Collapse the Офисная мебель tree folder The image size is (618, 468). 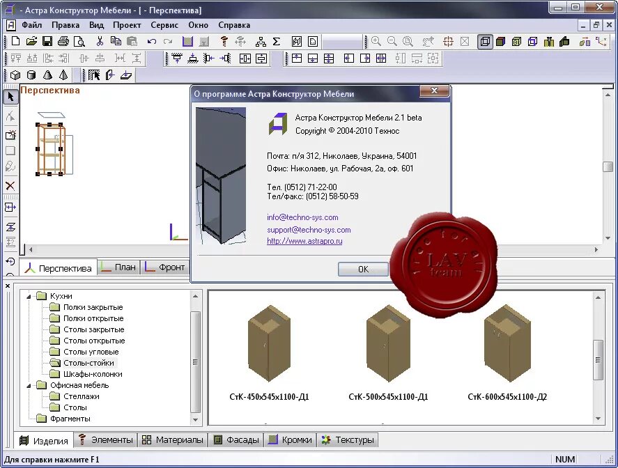(29, 386)
